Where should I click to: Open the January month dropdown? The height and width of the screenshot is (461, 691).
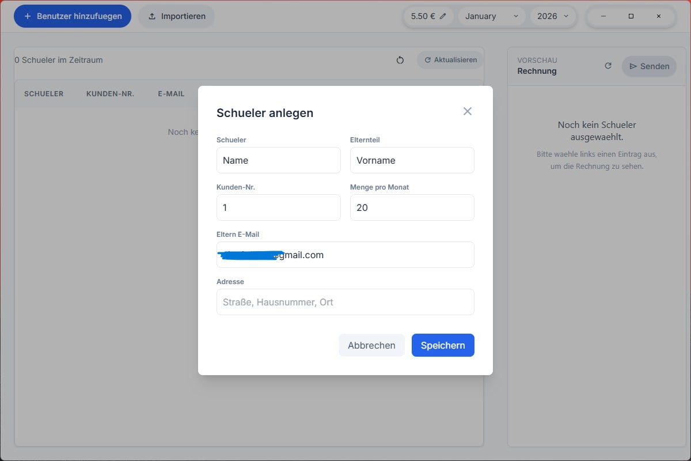[x=491, y=16]
